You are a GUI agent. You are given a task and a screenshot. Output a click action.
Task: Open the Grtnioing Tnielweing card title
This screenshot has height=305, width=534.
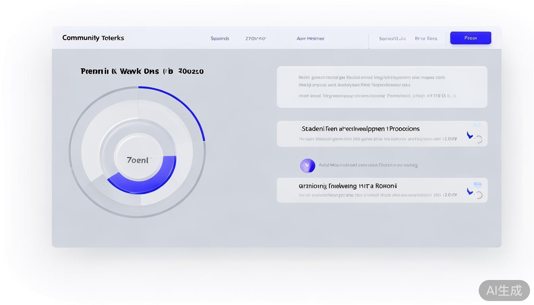click(x=348, y=186)
